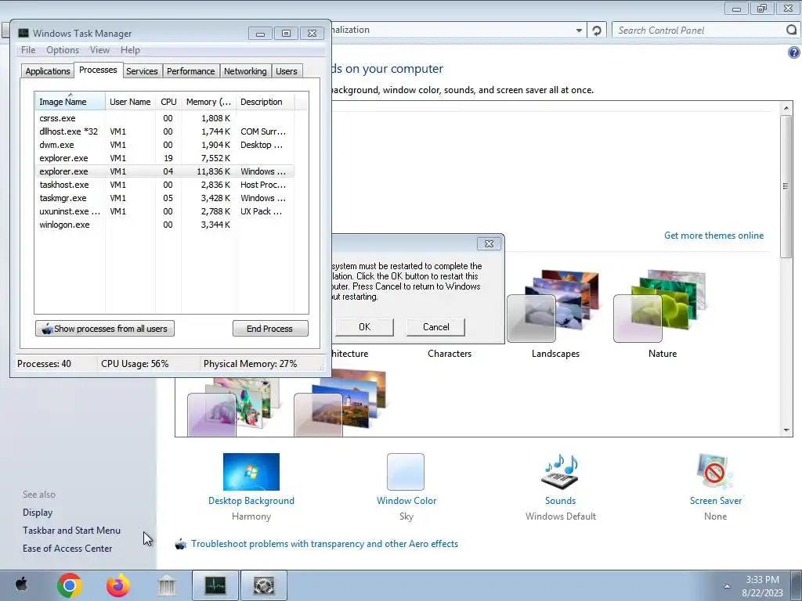Sort processes by Description column
This screenshot has height=601, width=802.
point(265,102)
